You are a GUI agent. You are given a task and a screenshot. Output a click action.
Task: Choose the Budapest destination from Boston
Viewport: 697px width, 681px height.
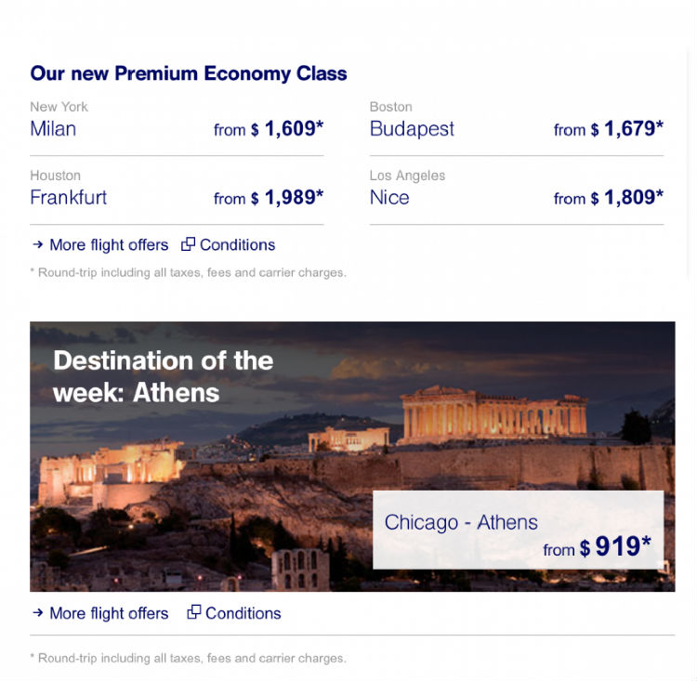tap(412, 129)
